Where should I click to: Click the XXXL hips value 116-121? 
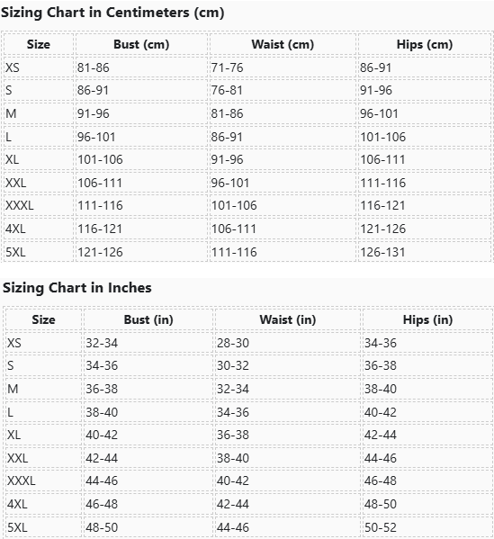(382, 205)
